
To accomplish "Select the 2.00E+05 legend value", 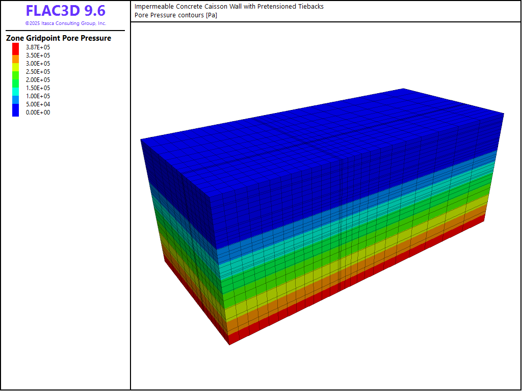I will click(x=38, y=80).
